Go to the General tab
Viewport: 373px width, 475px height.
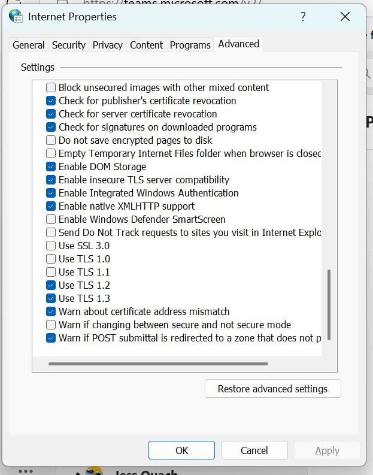(29, 45)
